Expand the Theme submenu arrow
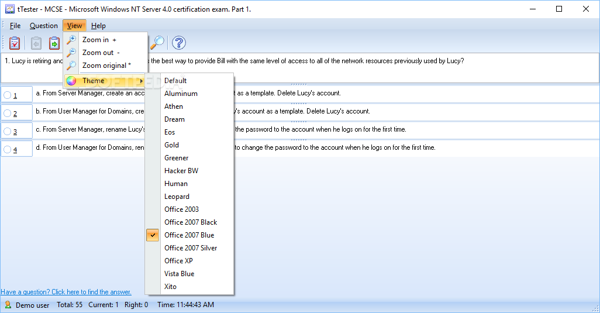This screenshot has height=313, width=600. pos(141,81)
